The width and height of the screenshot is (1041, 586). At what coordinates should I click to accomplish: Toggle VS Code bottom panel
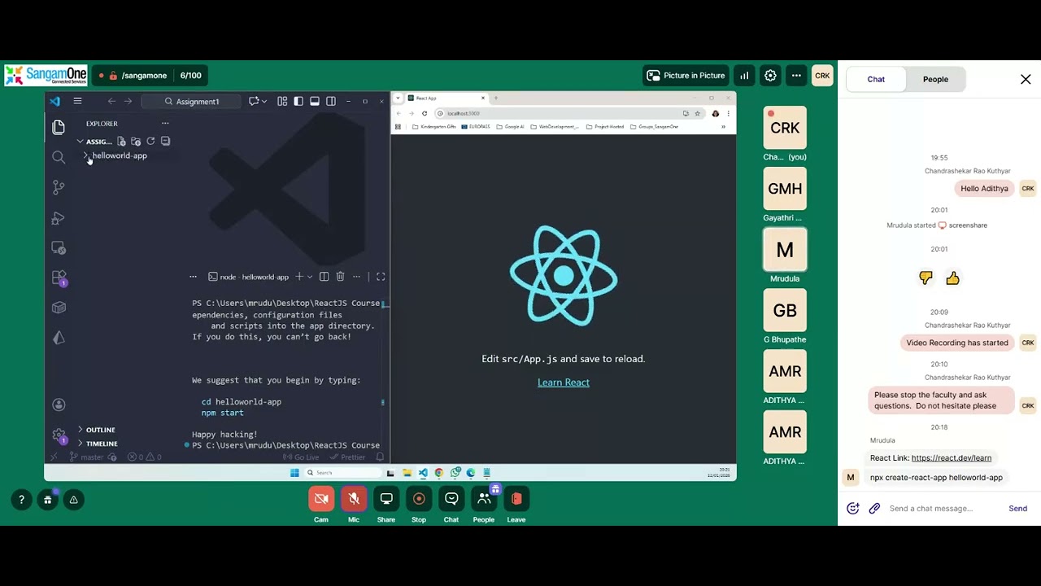(x=315, y=102)
